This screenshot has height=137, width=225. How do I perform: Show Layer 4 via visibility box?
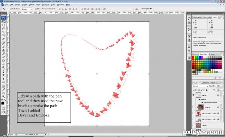[193, 125]
